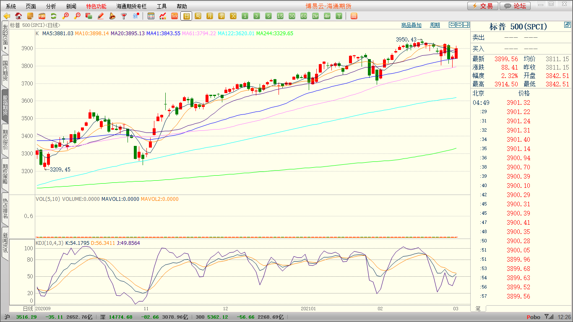
Task: Select the red pencil drawing tool
Action: pos(101,16)
